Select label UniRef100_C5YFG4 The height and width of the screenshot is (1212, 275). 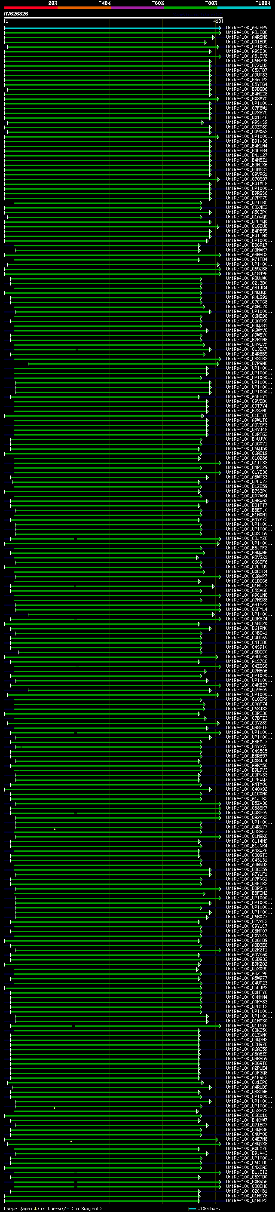tap(247, 84)
